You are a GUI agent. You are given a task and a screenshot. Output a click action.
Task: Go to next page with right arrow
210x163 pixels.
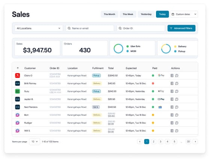coord(195,142)
